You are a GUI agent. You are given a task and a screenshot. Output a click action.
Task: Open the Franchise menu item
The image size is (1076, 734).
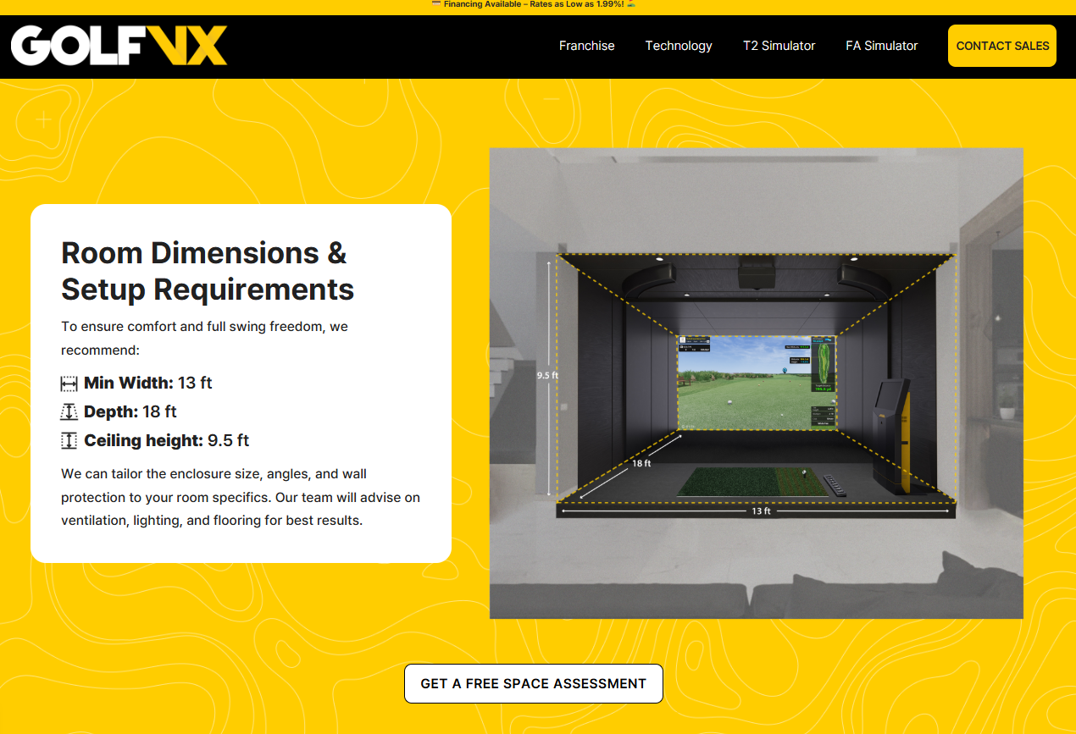pyautogui.click(x=586, y=46)
